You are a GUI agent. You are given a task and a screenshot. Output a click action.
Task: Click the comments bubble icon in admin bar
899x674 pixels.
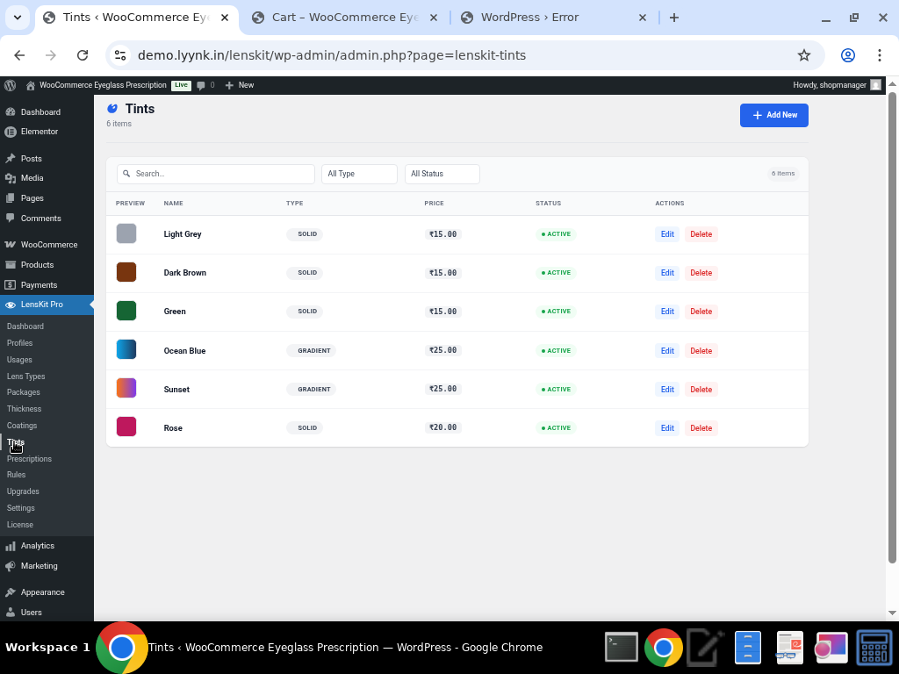(x=202, y=85)
